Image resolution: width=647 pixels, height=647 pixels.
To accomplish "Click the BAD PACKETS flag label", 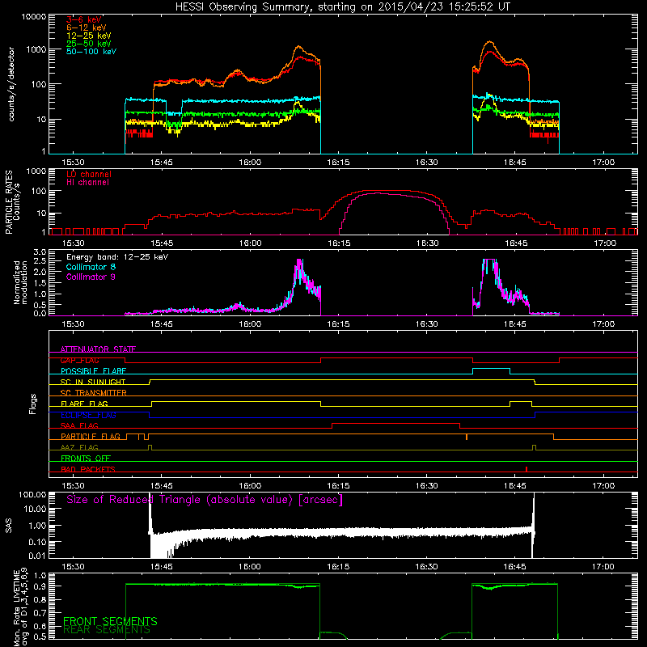I will [88, 469].
